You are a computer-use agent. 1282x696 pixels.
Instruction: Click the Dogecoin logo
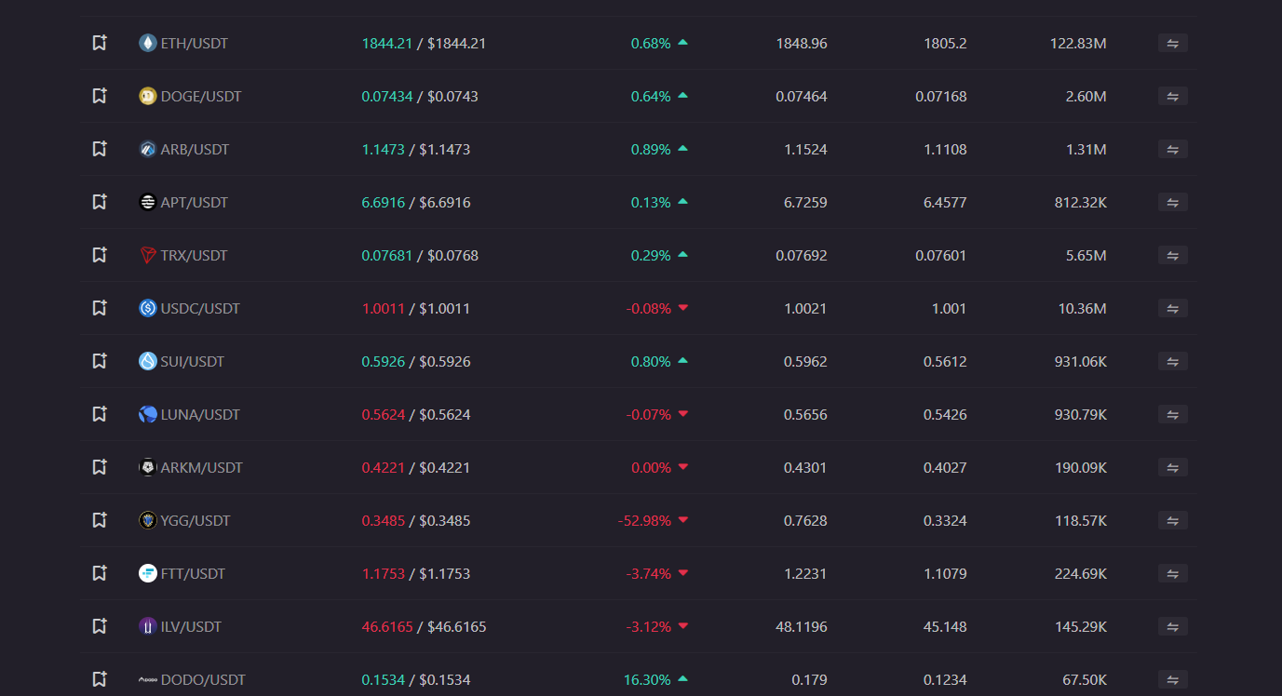(147, 96)
